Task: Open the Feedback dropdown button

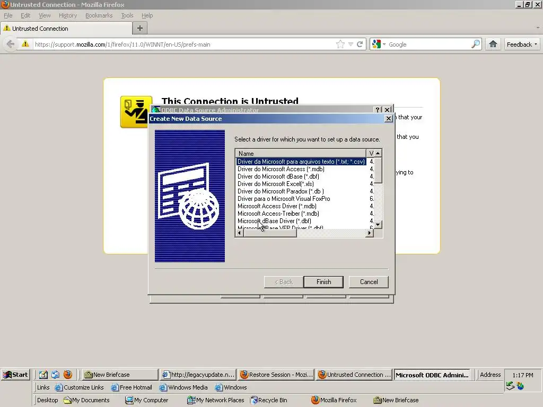Action: point(522,45)
